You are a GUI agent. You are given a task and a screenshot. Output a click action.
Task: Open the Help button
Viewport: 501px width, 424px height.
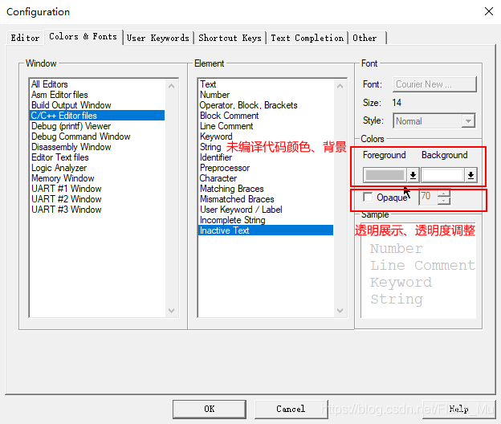(459, 410)
